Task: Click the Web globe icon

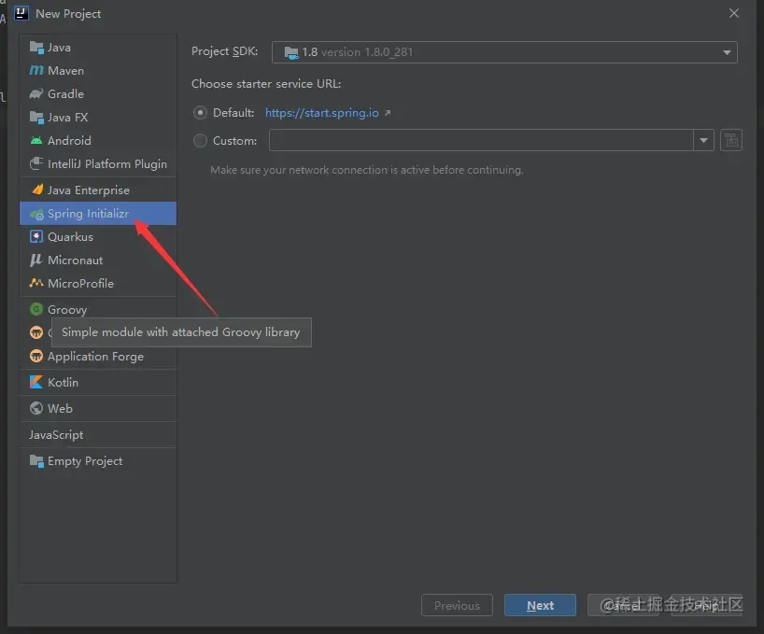Action: point(36,408)
